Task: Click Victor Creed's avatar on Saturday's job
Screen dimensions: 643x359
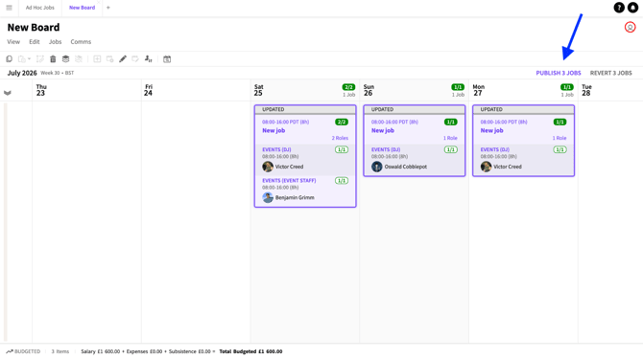Action: tap(268, 167)
